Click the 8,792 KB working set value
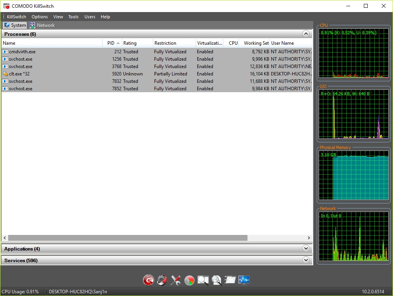Screen dimensions: 393x296 pos(261,52)
